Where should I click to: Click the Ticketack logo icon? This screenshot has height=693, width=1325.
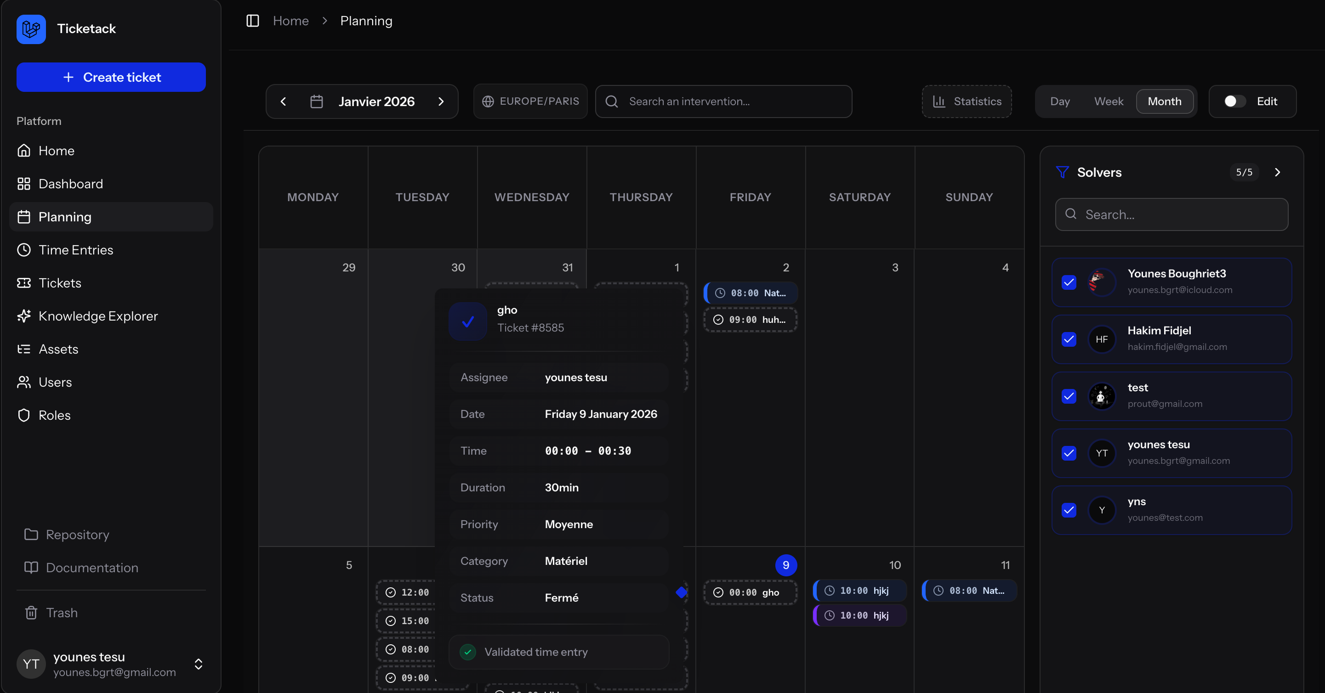pyautogui.click(x=31, y=29)
